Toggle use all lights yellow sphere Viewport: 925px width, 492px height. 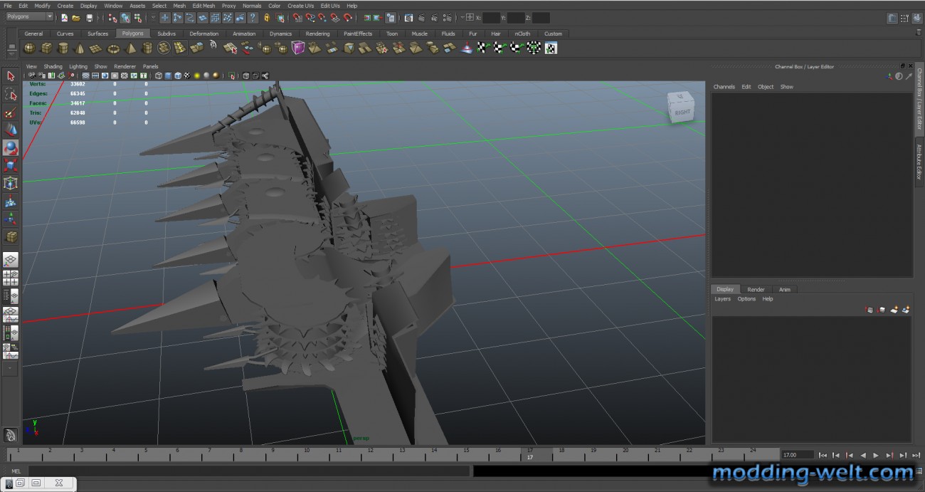coord(197,75)
